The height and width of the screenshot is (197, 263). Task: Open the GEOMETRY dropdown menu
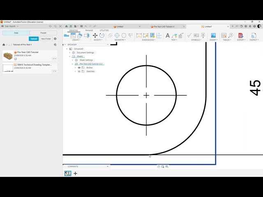pyautogui.click(x=120, y=40)
